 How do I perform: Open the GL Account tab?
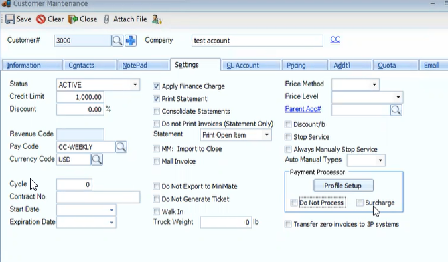pos(251,65)
